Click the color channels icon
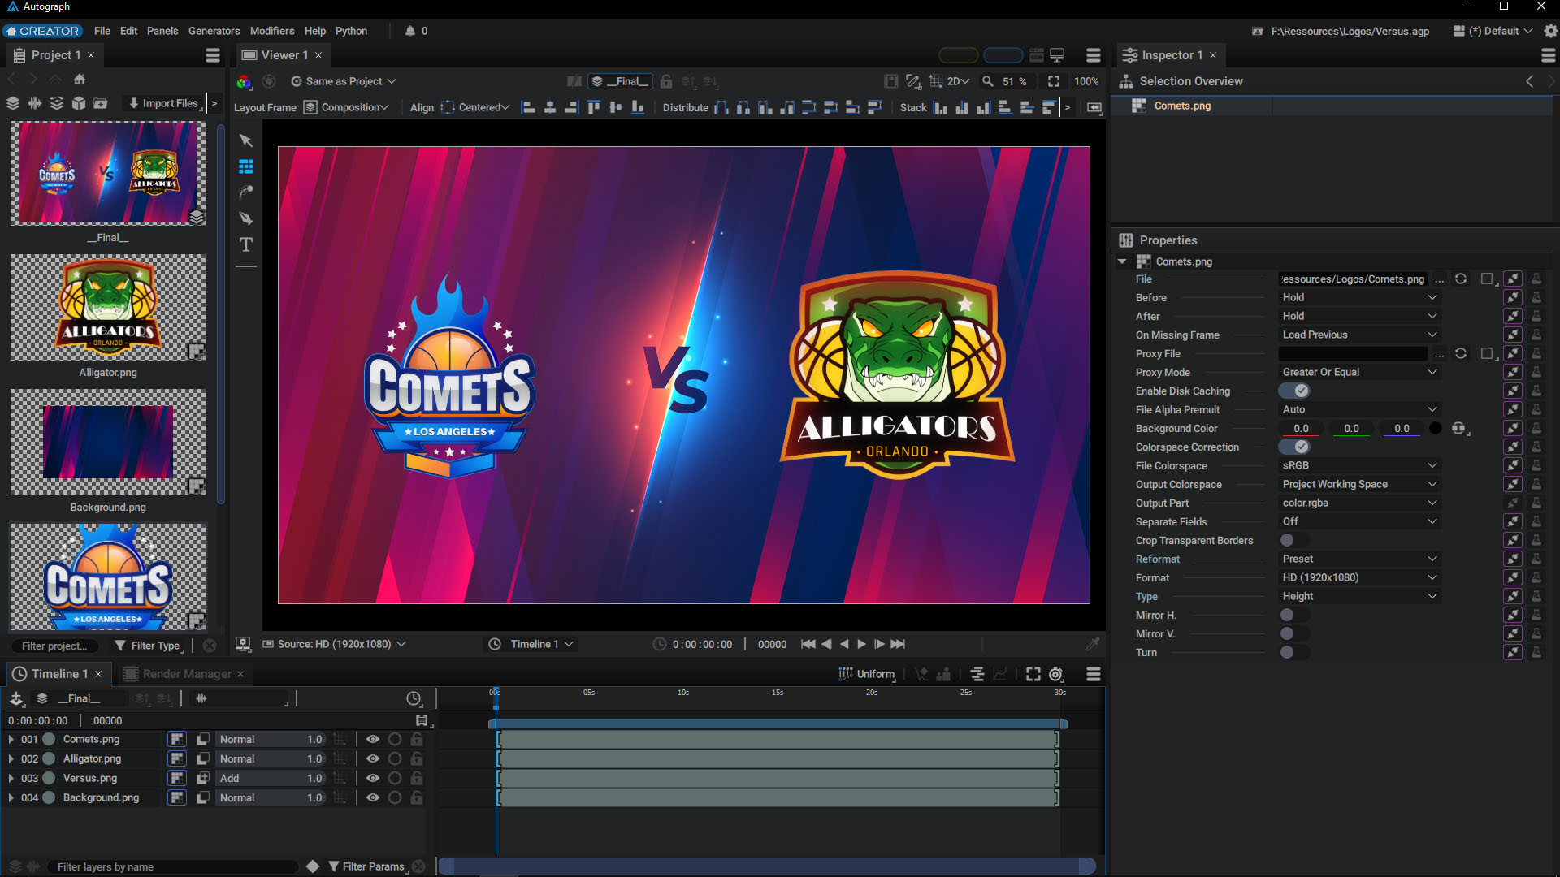This screenshot has height=877, width=1560. (243, 81)
